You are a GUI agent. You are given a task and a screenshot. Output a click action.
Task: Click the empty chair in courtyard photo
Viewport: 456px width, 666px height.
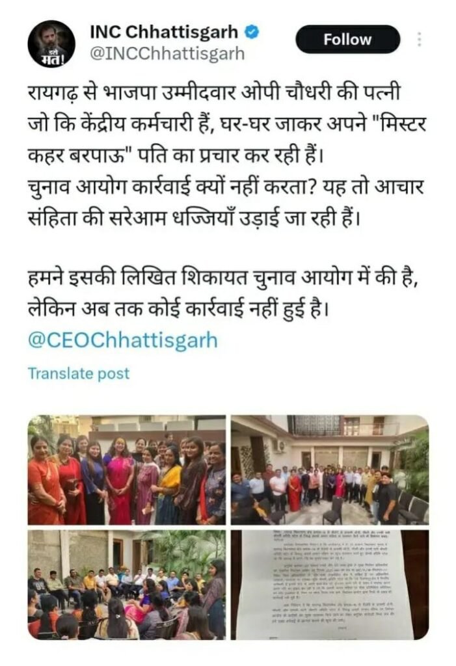coord(334,510)
